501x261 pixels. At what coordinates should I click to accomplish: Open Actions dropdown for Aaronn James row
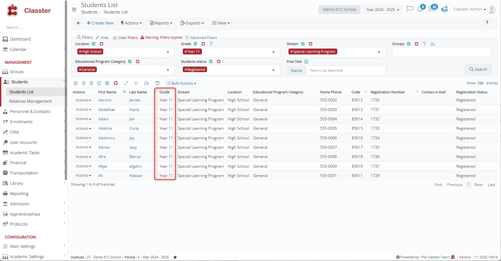coord(83,100)
